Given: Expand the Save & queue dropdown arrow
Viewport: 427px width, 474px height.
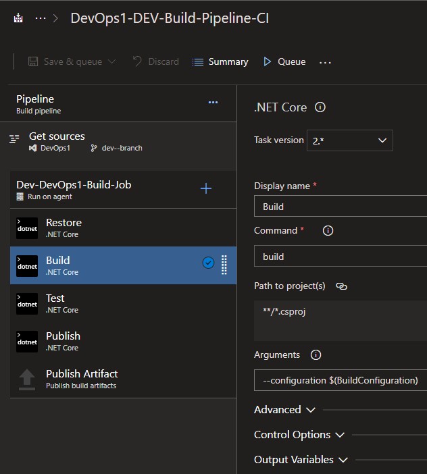Looking at the screenshot, I should (111, 61).
